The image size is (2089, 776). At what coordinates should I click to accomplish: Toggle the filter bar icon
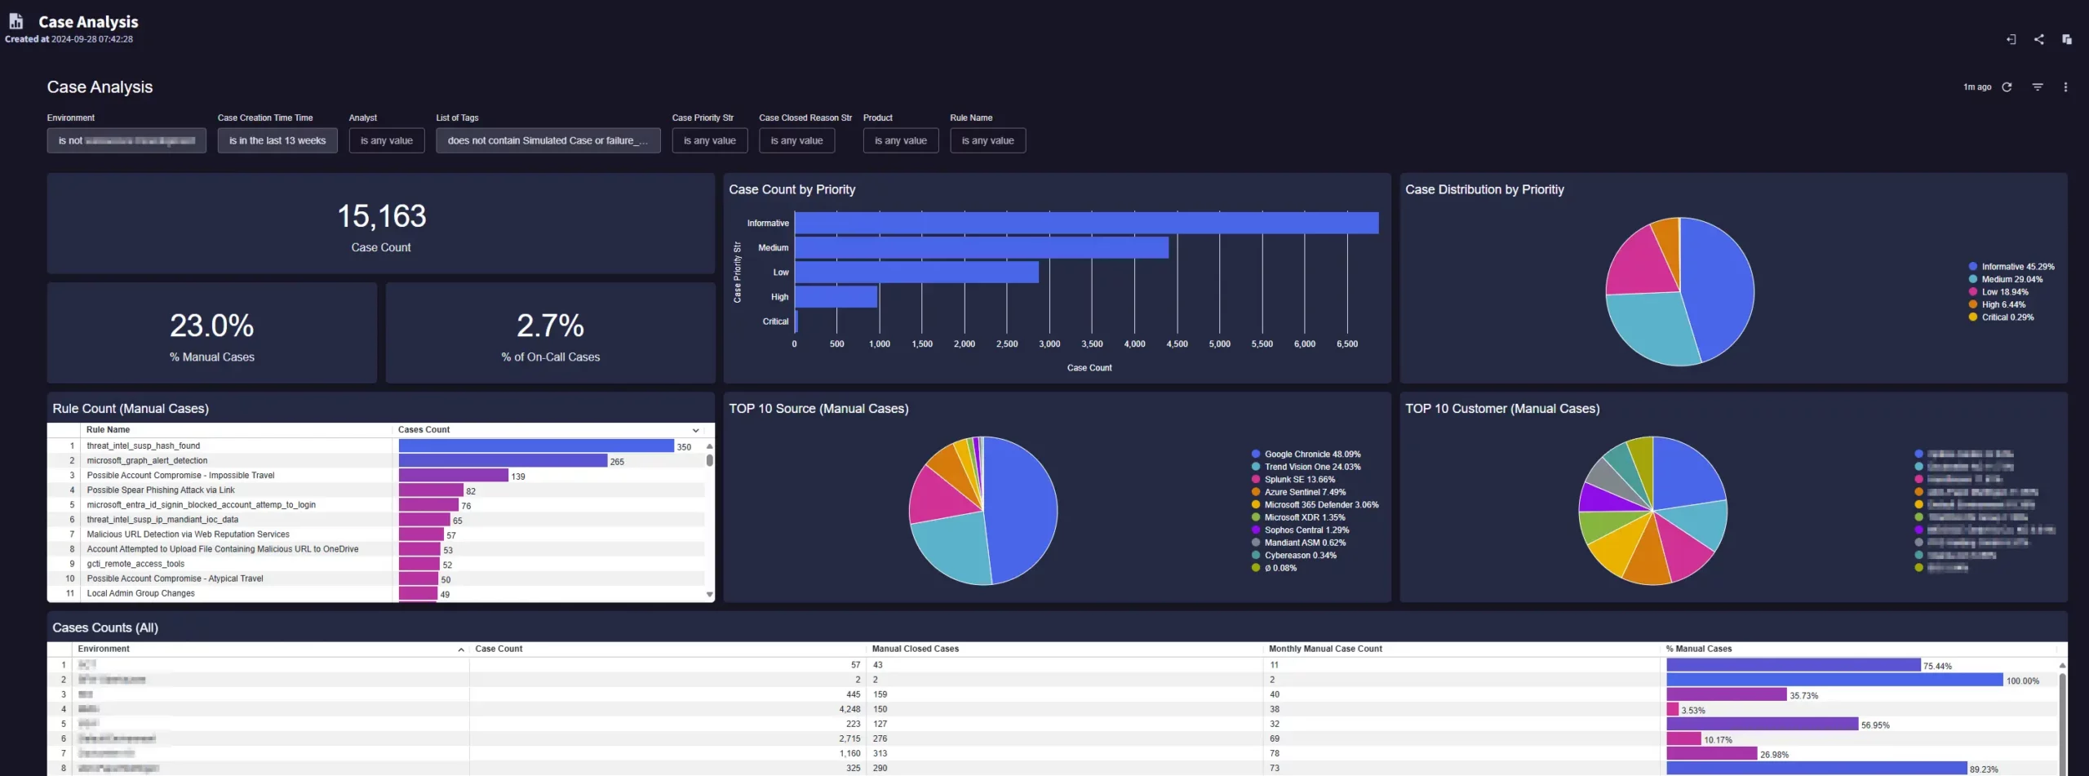[2038, 87]
